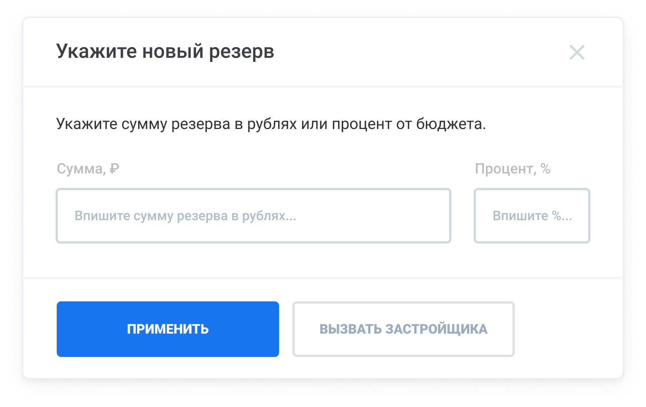Click the Впишите сумму резерва placeholder
This screenshot has height=407, width=646.
pos(185,216)
